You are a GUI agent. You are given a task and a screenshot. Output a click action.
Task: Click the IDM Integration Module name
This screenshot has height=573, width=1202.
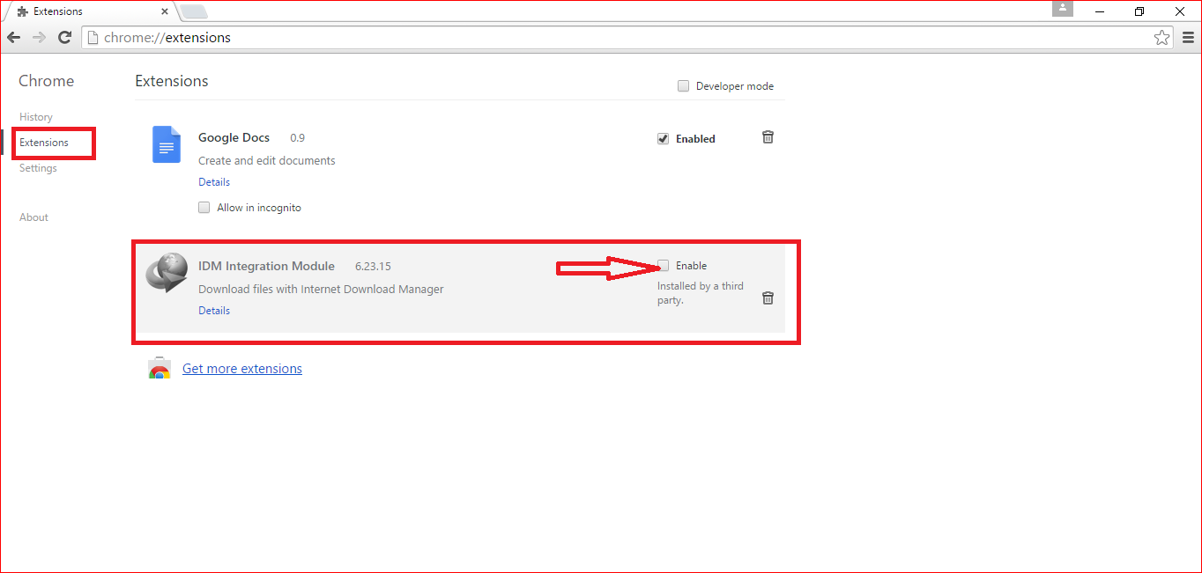pos(266,266)
